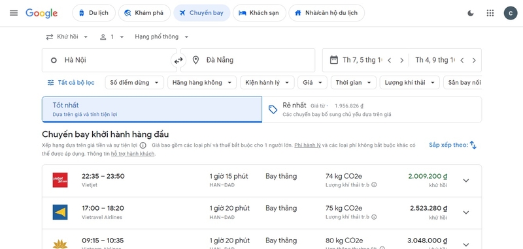Click the Vietravel Airlines logo

pos(60,212)
